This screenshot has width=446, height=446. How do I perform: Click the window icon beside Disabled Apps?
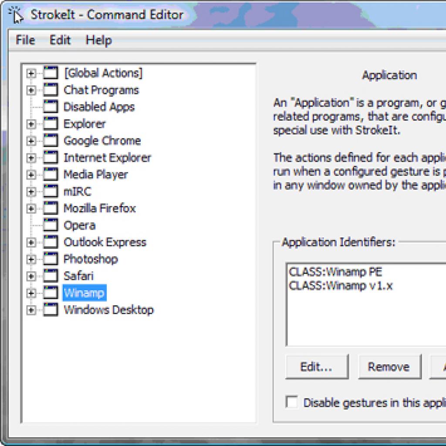[x=51, y=107]
